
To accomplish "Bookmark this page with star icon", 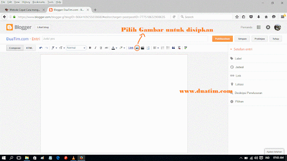I will click(x=237, y=17).
